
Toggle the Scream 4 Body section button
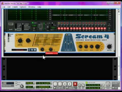click(78, 43)
